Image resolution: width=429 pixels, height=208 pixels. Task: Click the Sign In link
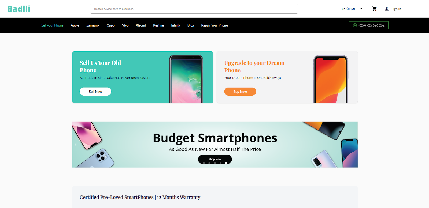(396, 9)
